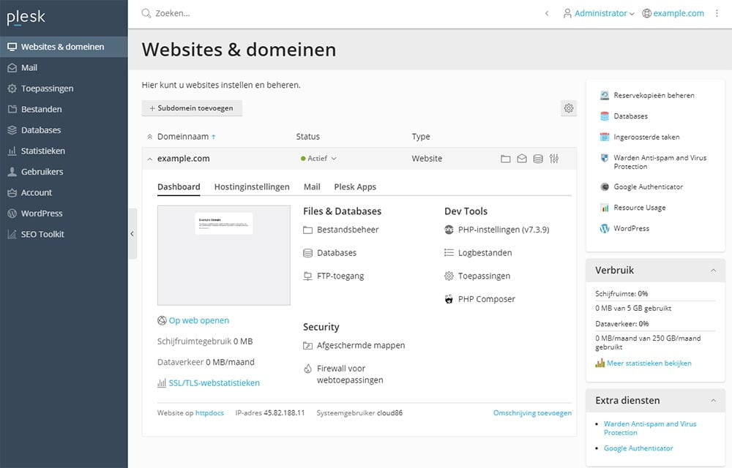Open the Administrator account dropdown
Screen dimensions: 732x468
tap(599, 13)
